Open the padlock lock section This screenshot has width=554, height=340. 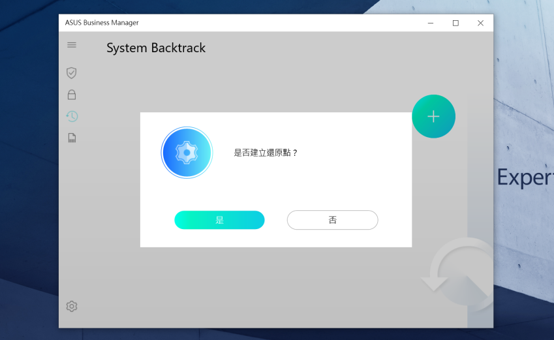pos(72,95)
